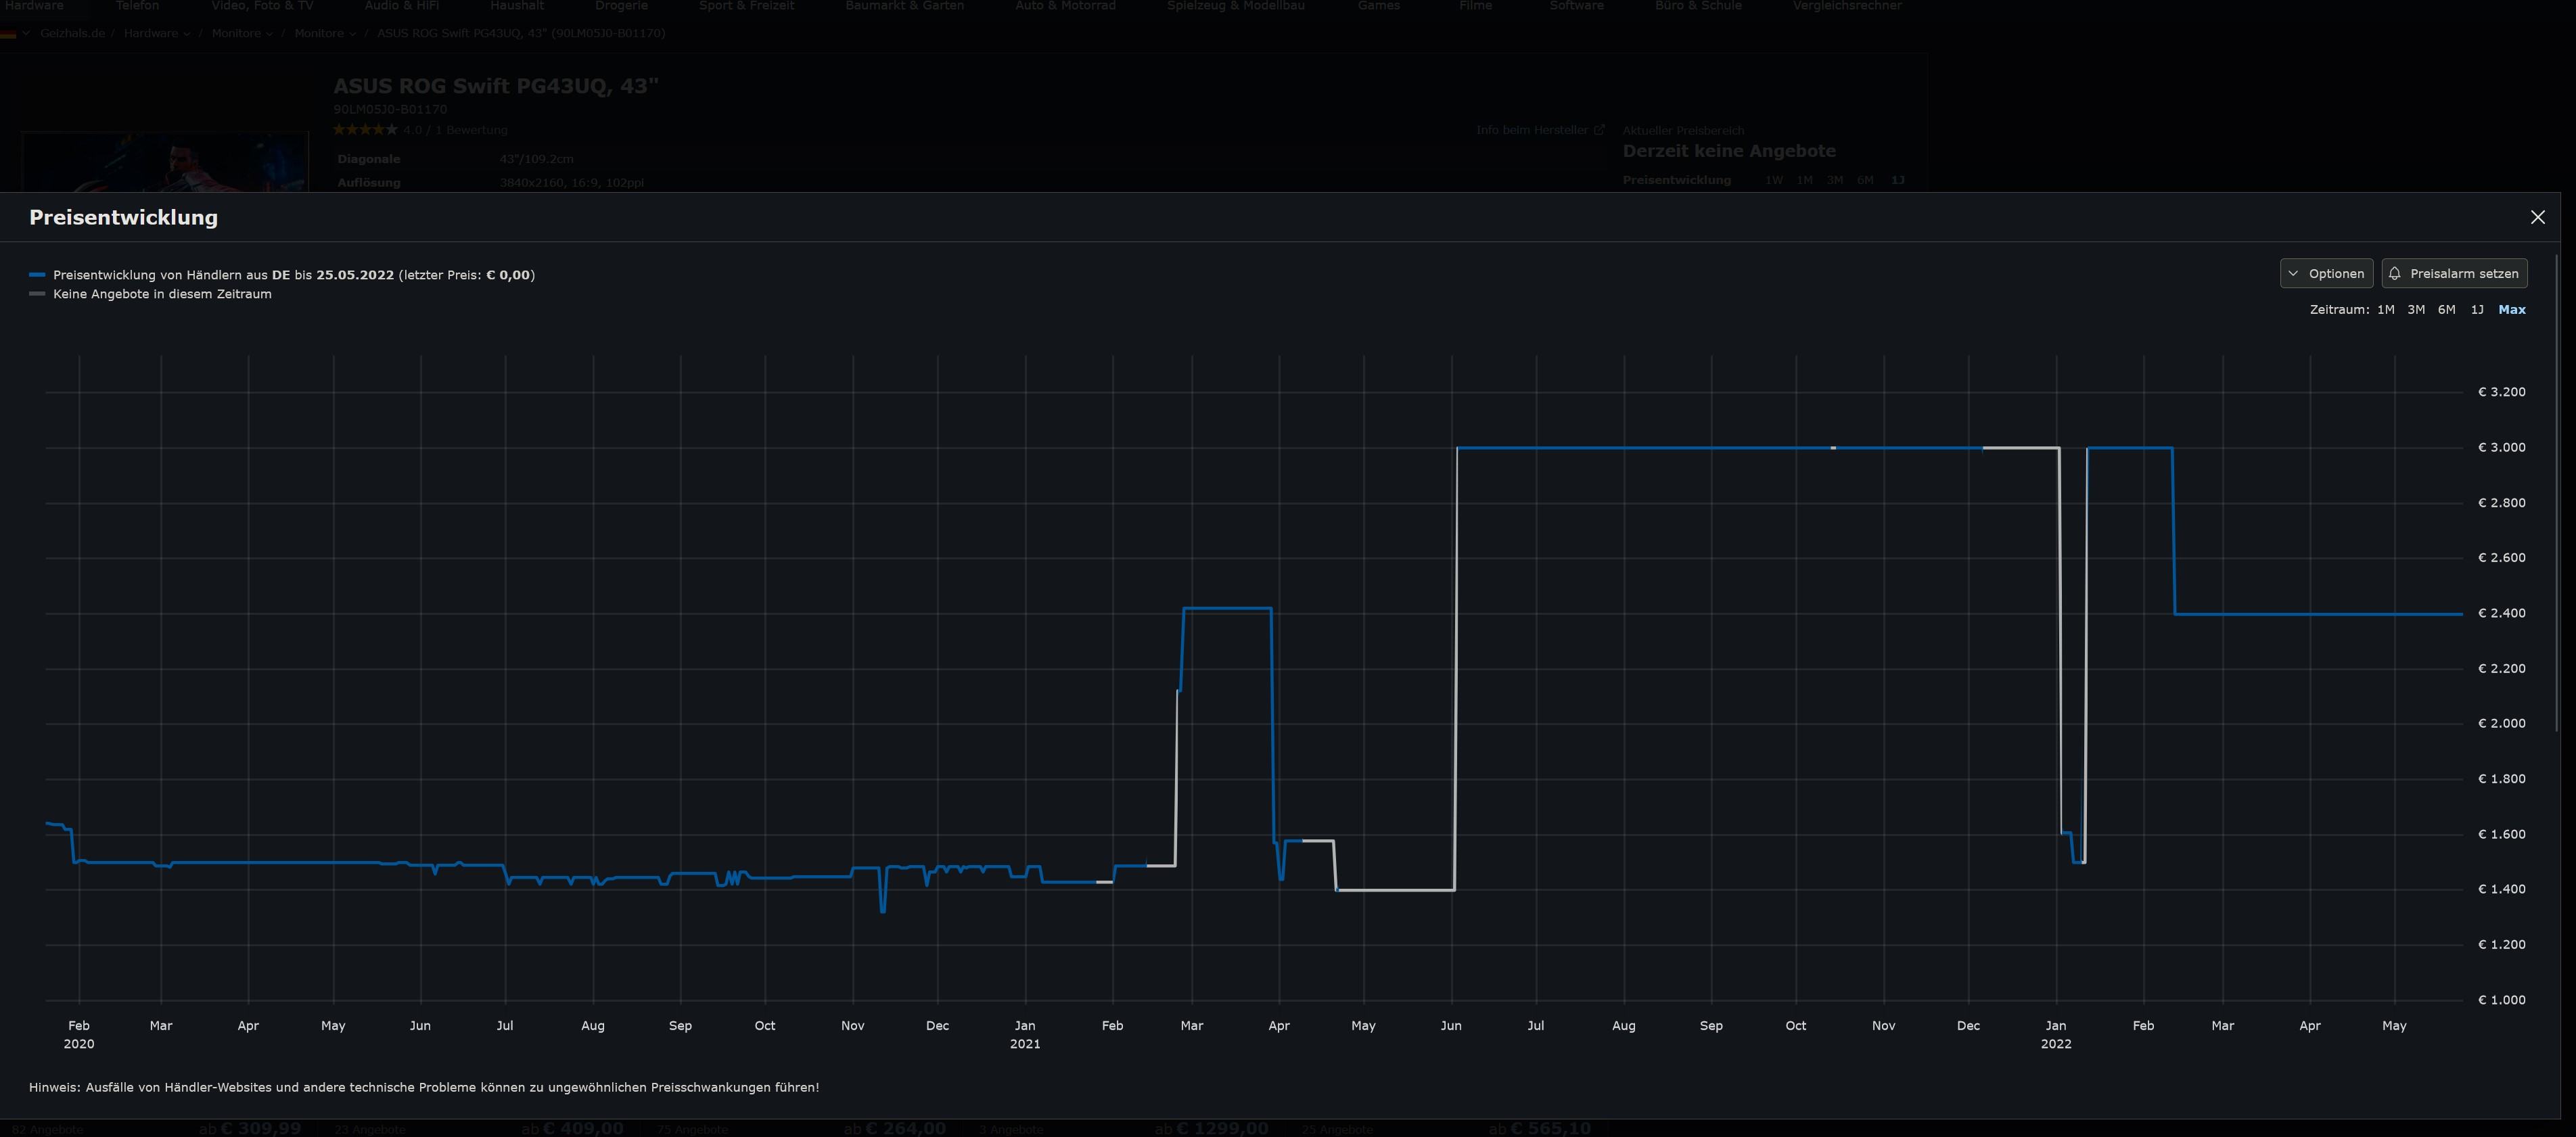Open the Haushalt category menu
2576x1137 pixels.
[x=517, y=6]
